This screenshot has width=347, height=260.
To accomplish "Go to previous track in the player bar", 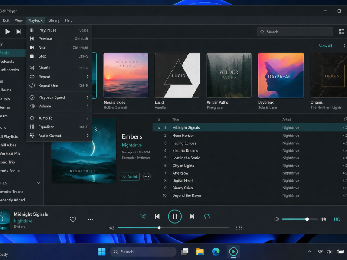I will click(x=157, y=216).
